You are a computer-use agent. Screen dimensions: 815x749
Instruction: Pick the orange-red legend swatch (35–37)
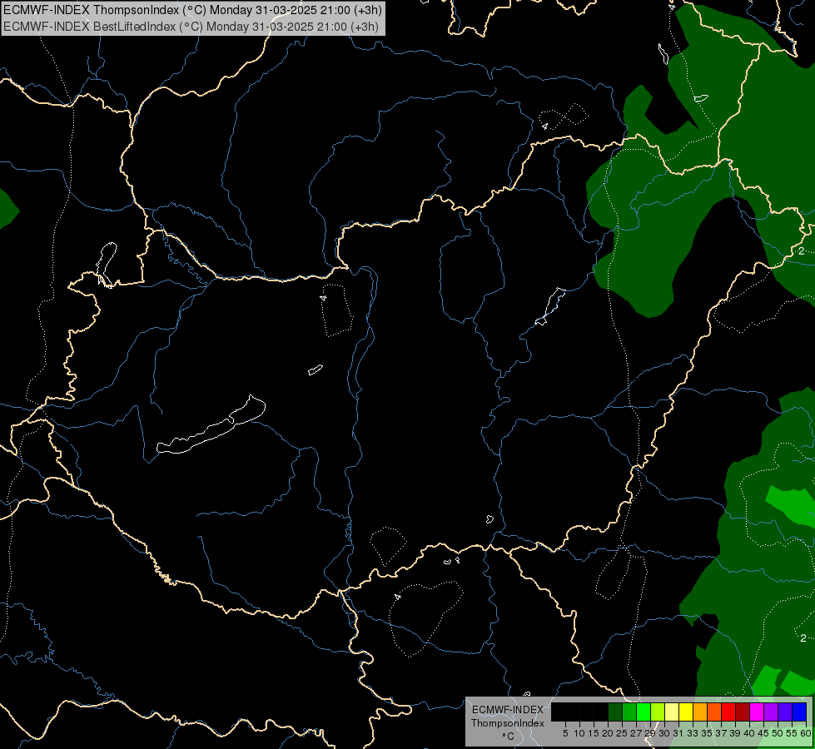(714, 712)
